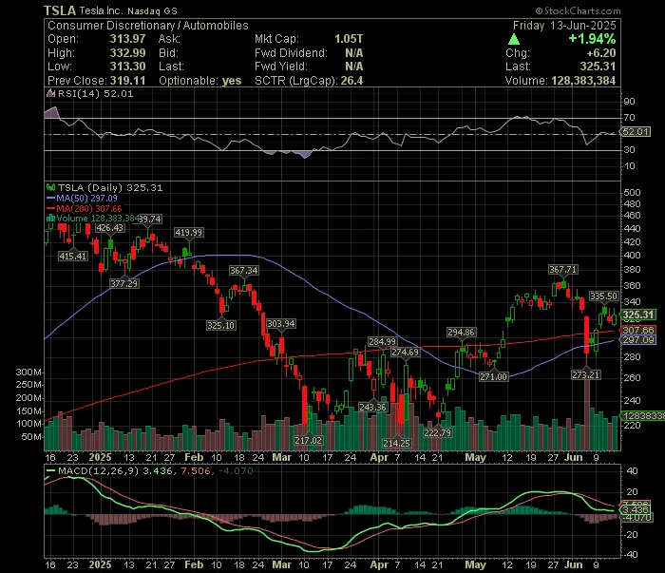Screen dimensions: 665x573
Task: Click the 297.09 MA(50) axis tag
Action: tap(638, 340)
